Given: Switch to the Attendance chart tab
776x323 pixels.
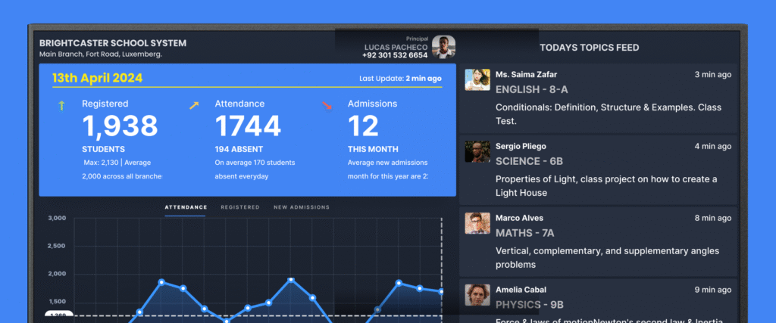Looking at the screenshot, I should (x=186, y=207).
